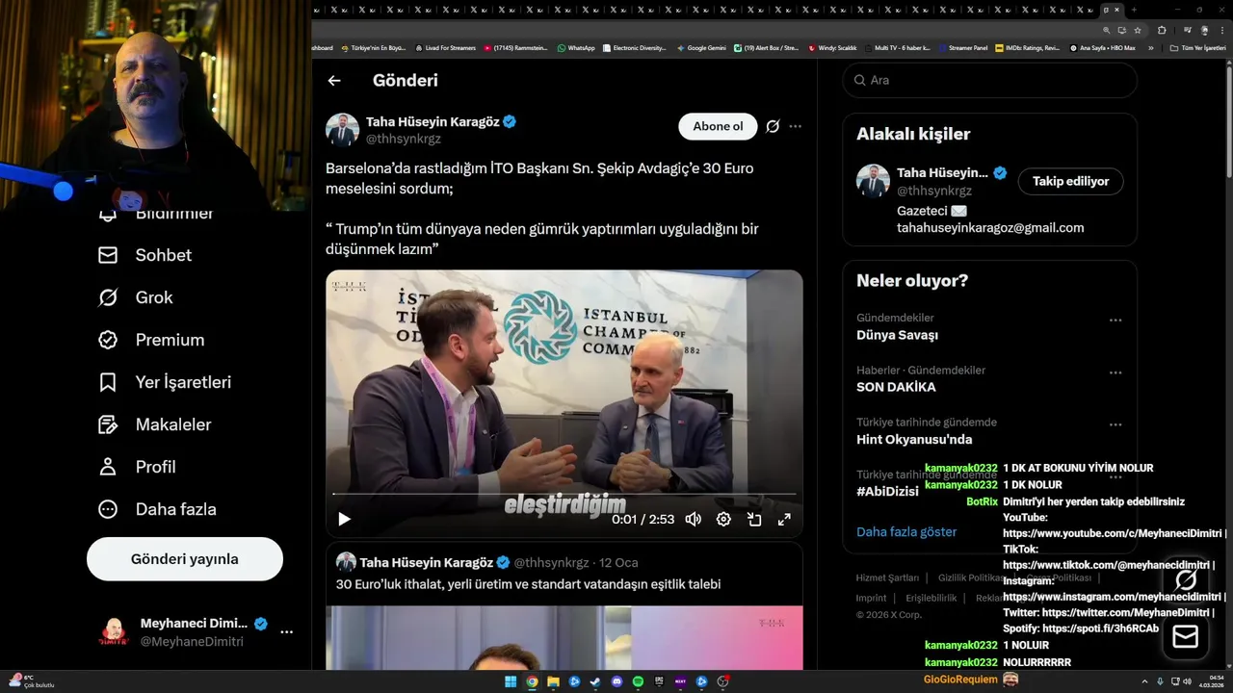The width and height of the screenshot is (1233, 693).
Task: Open Daha fazla in the left sidebar
Action: pos(157,509)
